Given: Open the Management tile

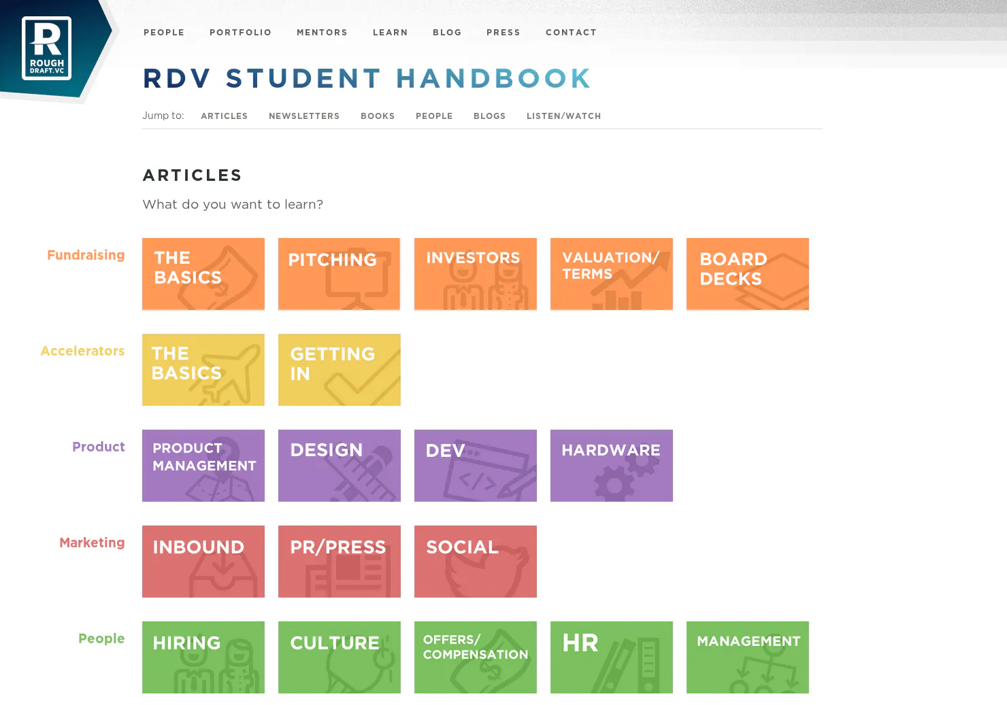Looking at the screenshot, I should pos(748,657).
